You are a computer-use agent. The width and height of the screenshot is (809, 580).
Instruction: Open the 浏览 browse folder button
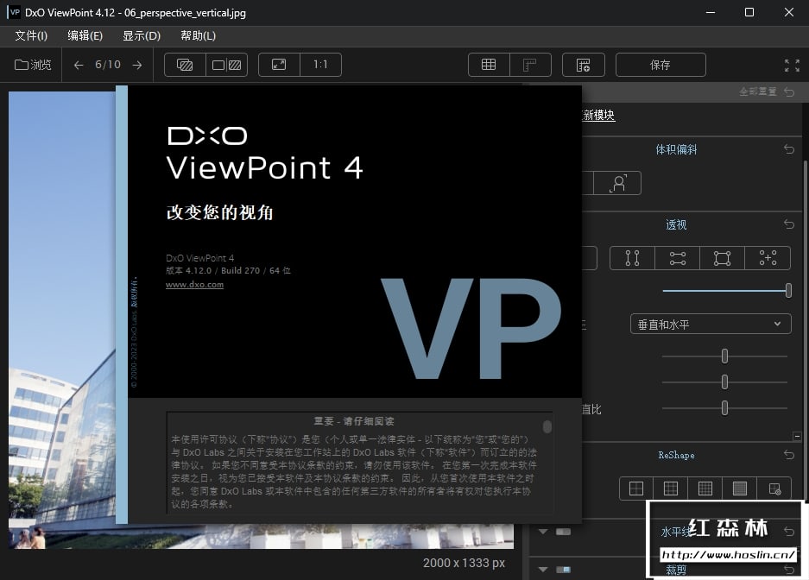click(x=33, y=65)
